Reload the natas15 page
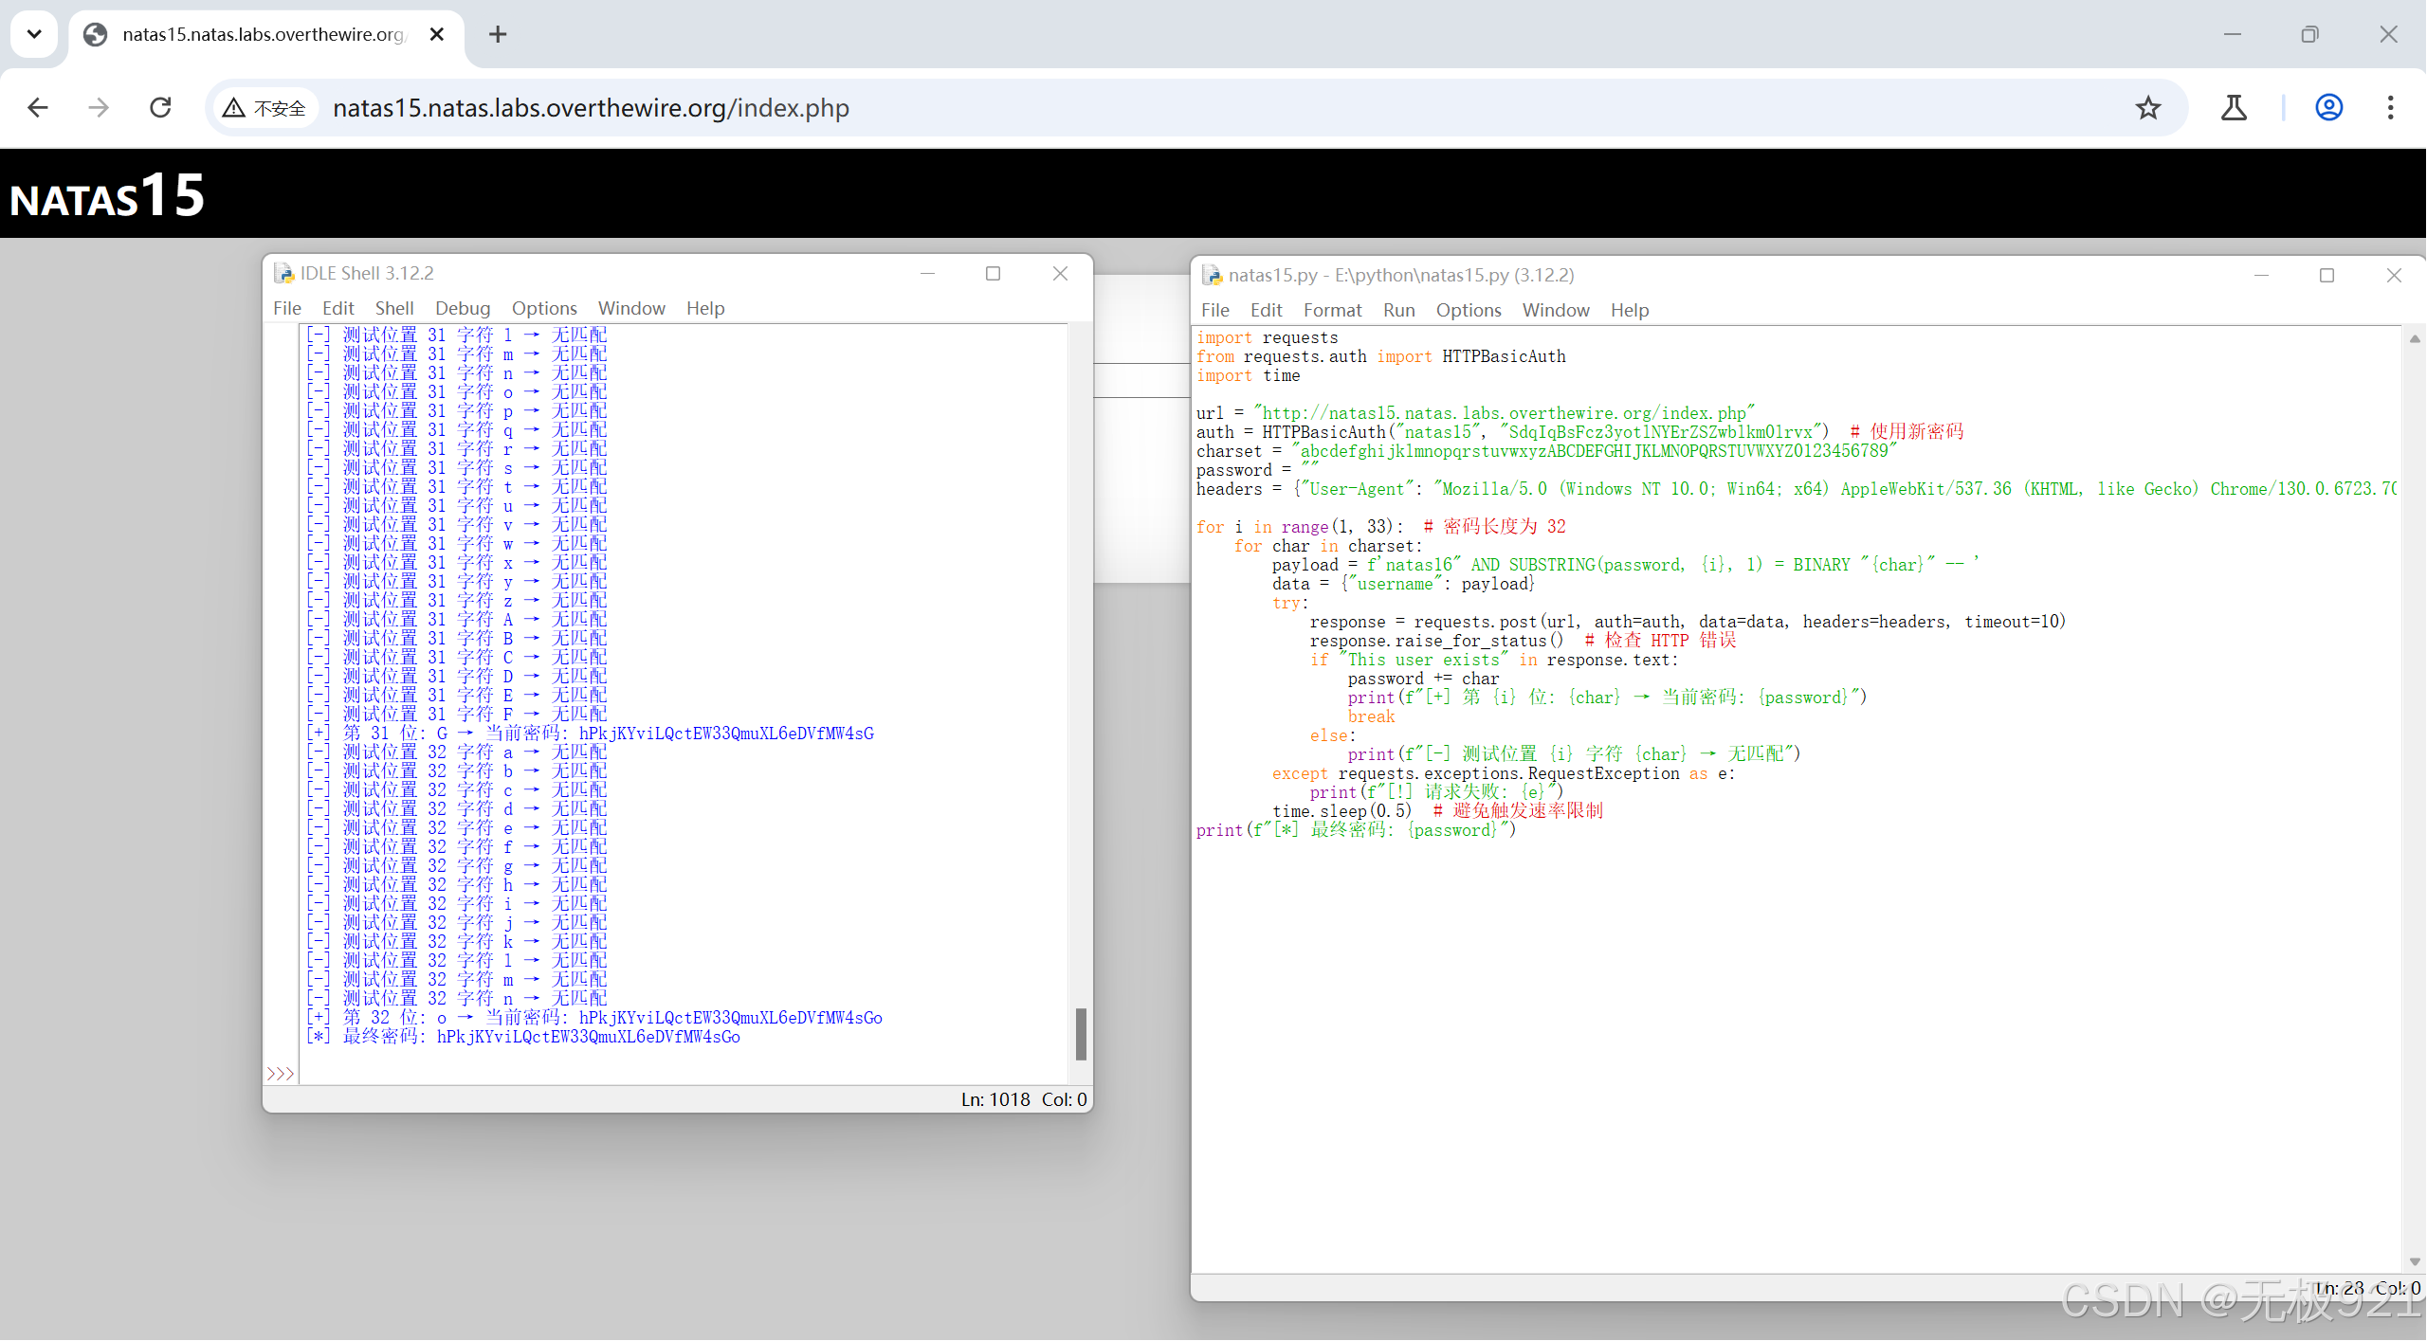The width and height of the screenshot is (2427, 1341). (x=160, y=108)
